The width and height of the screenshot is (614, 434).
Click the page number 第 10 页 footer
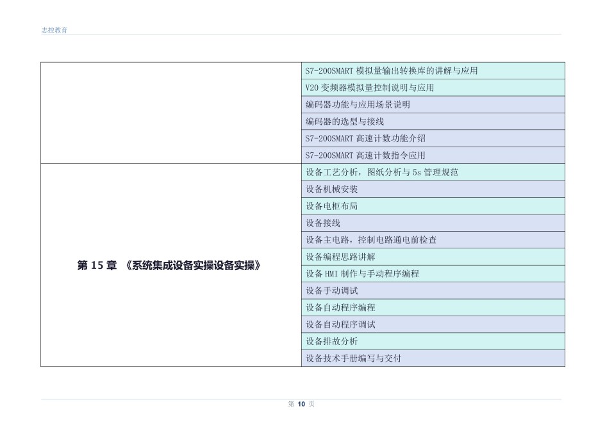pyautogui.click(x=301, y=404)
